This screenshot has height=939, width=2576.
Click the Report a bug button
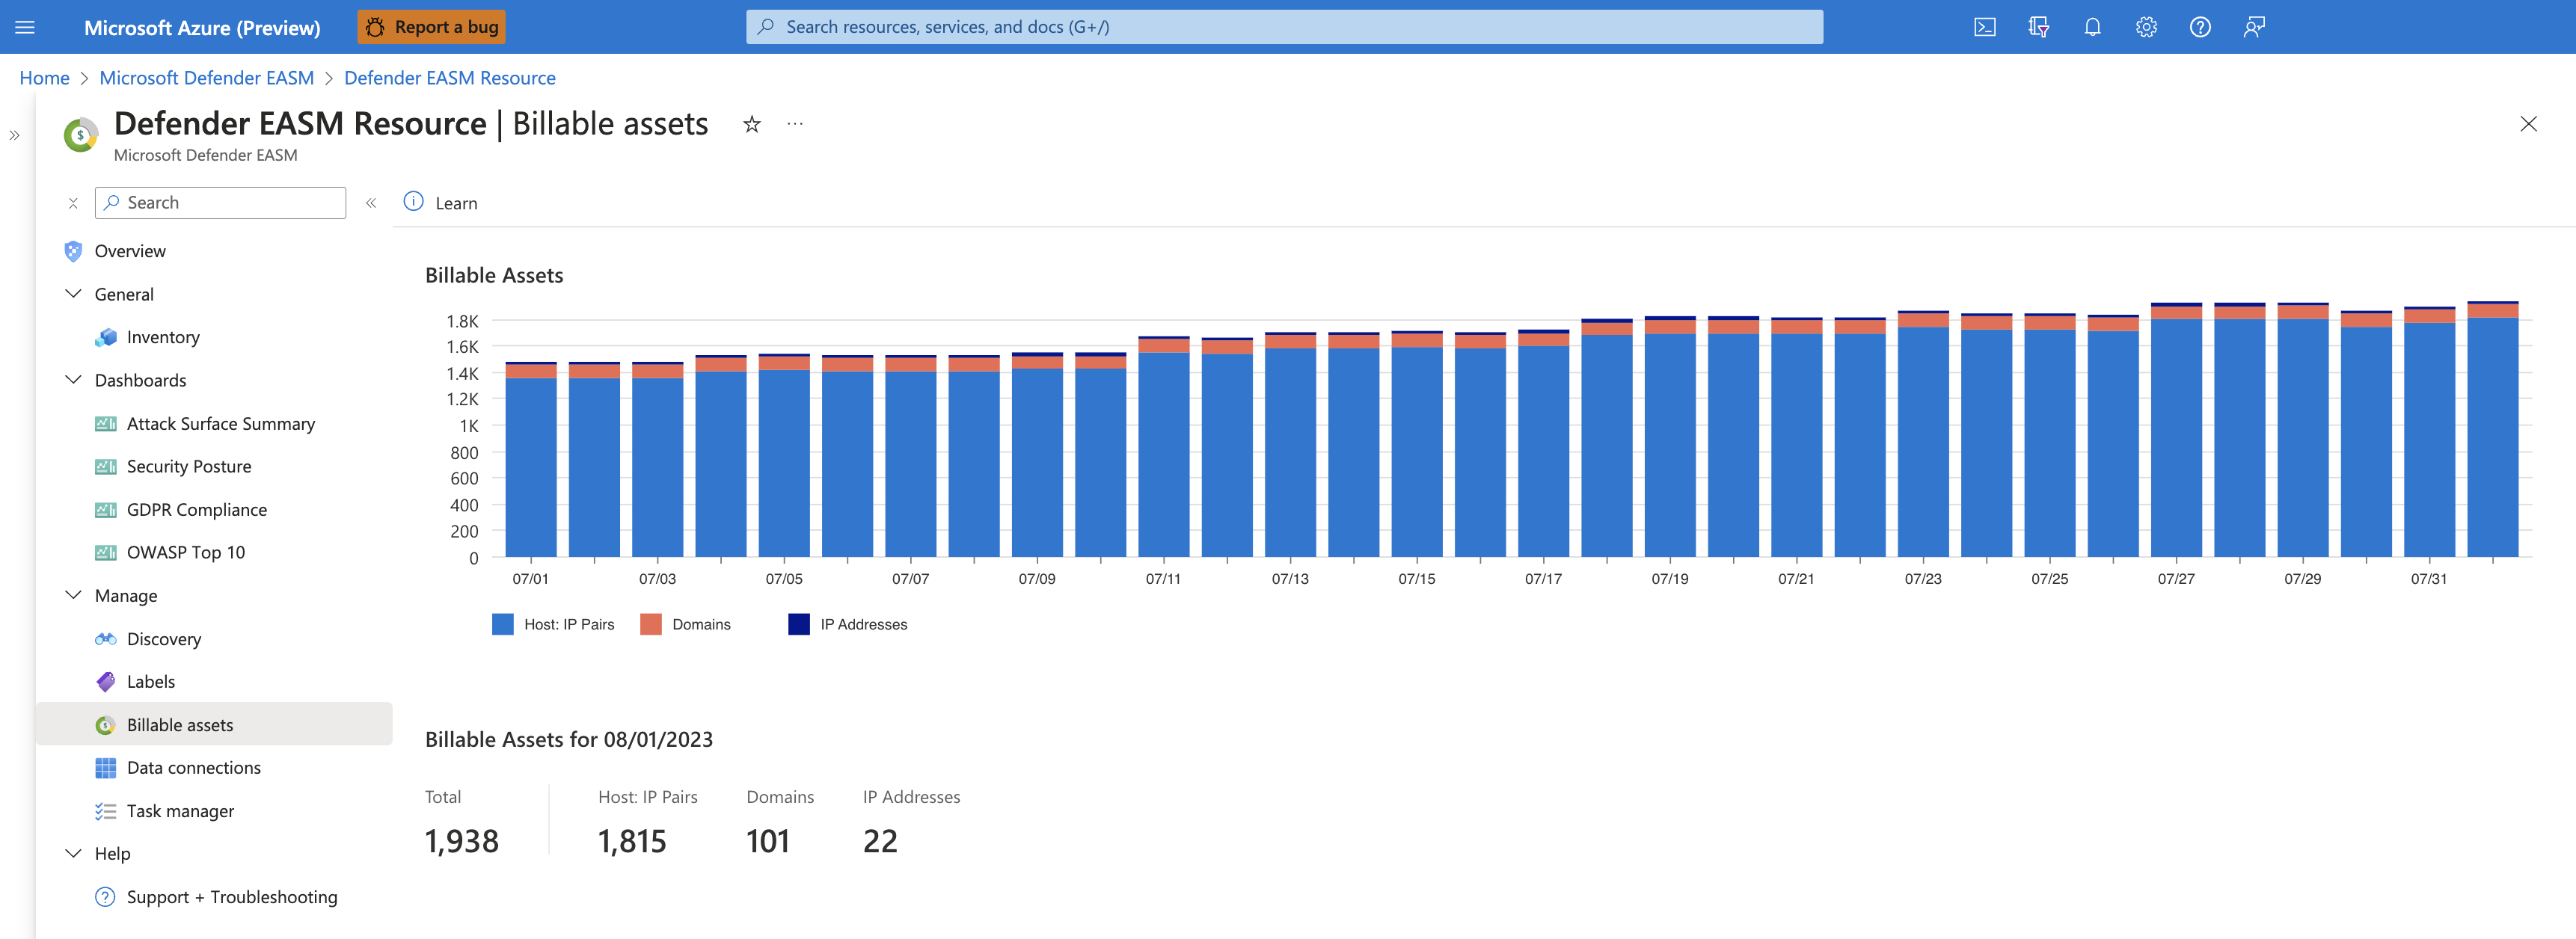pyautogui.click(x=434, y=26)
